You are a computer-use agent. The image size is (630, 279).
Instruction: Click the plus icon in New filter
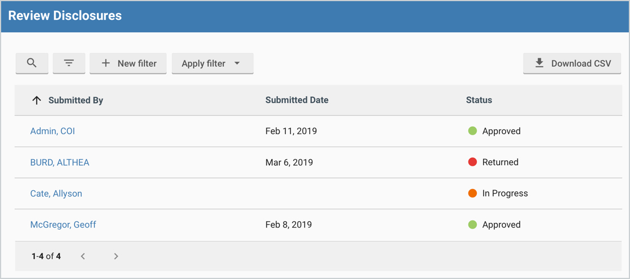click(105, 63)
